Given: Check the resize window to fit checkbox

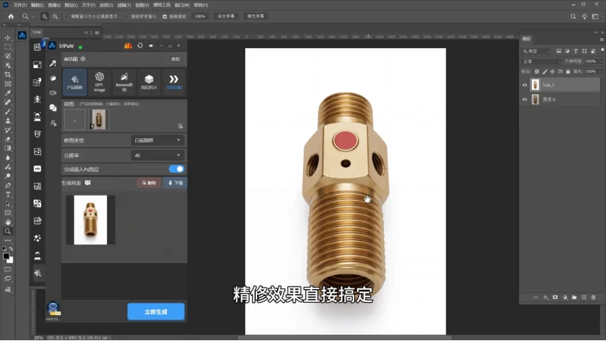Looking at the screenshot, I should pyautogui.click(x=66, y=17).
